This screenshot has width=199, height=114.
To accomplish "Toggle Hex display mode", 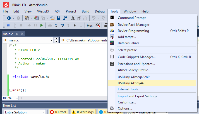I will coord(90,26).
